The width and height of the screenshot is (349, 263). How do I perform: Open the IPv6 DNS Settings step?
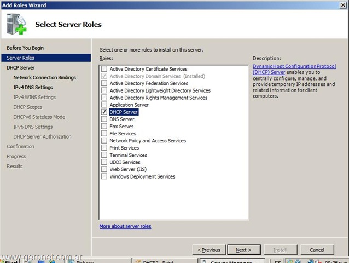(33, 127)
